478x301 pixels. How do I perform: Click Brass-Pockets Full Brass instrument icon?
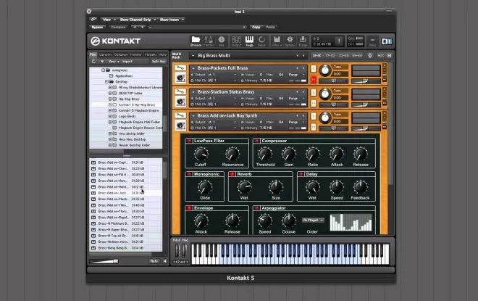[x=180, y=78]
